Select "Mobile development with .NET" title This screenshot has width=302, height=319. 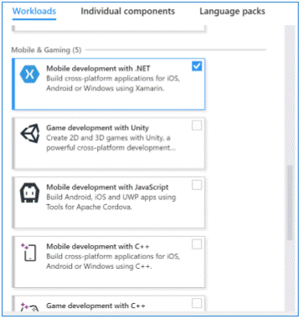click(x=98, y=69)
